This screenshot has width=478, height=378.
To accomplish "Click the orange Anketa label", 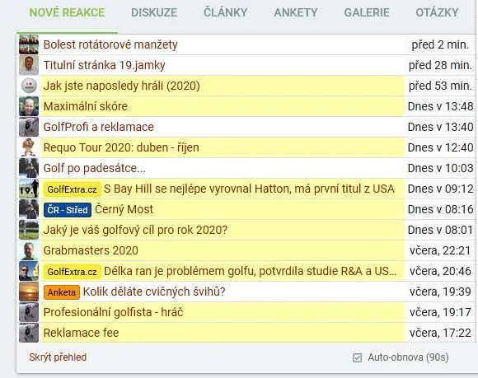I will pyautogui.click(x=62, y=292).
